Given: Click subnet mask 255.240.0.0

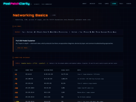Looking at the screenshot, I should coord(29,79).
